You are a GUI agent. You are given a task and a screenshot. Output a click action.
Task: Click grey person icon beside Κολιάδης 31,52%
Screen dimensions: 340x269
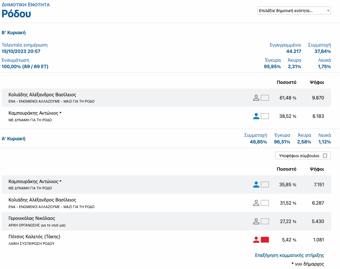pos(256,203)
